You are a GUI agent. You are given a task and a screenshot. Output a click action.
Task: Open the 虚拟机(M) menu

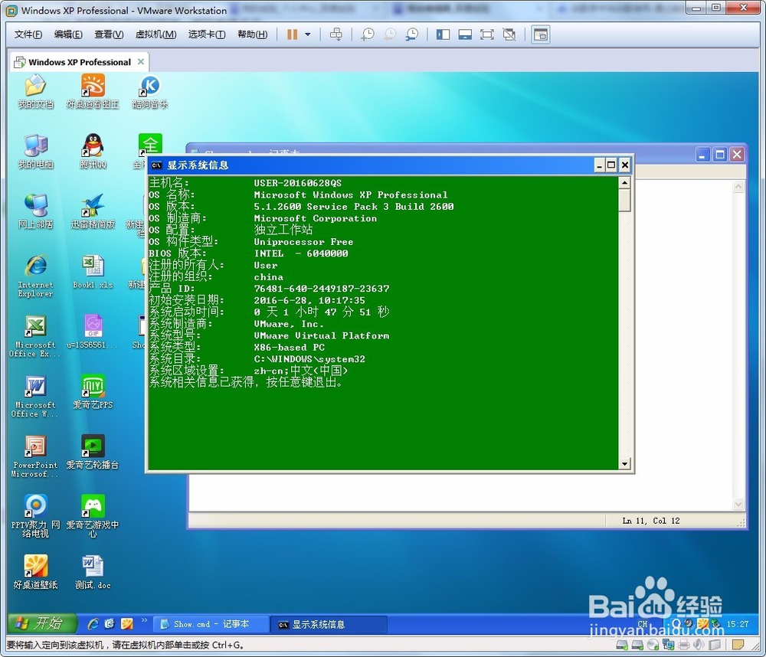click(x=155, y=34)
